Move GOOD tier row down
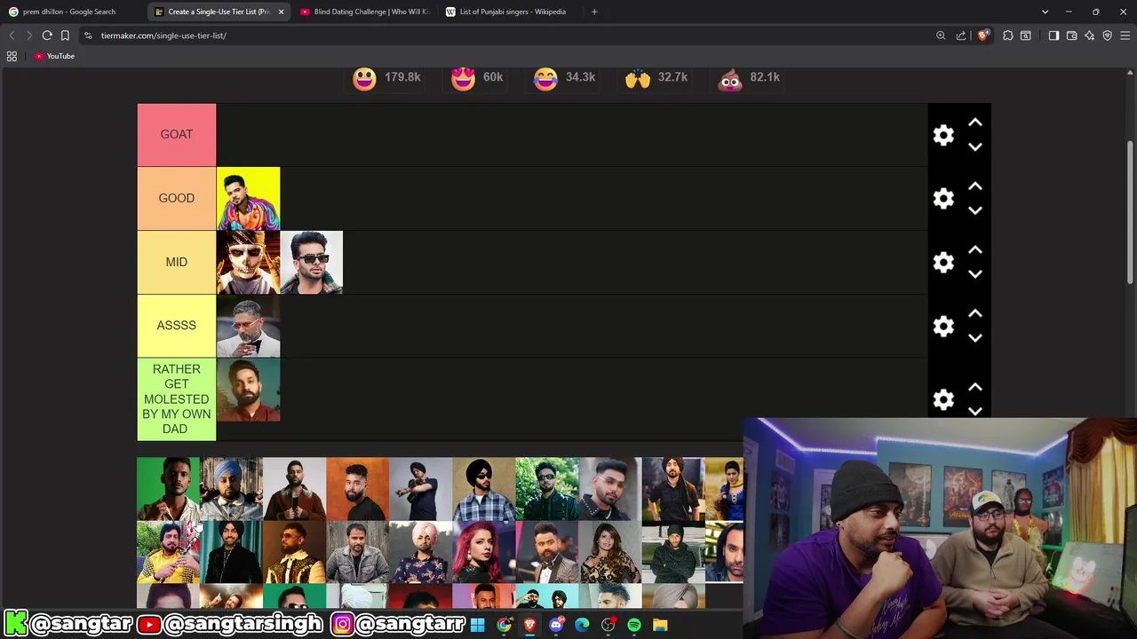1137x639 pixels. coord(975,210)
